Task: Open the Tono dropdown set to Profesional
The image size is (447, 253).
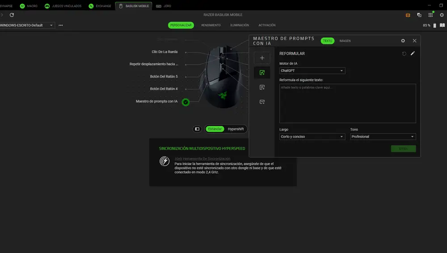Action: coord(383,137)
